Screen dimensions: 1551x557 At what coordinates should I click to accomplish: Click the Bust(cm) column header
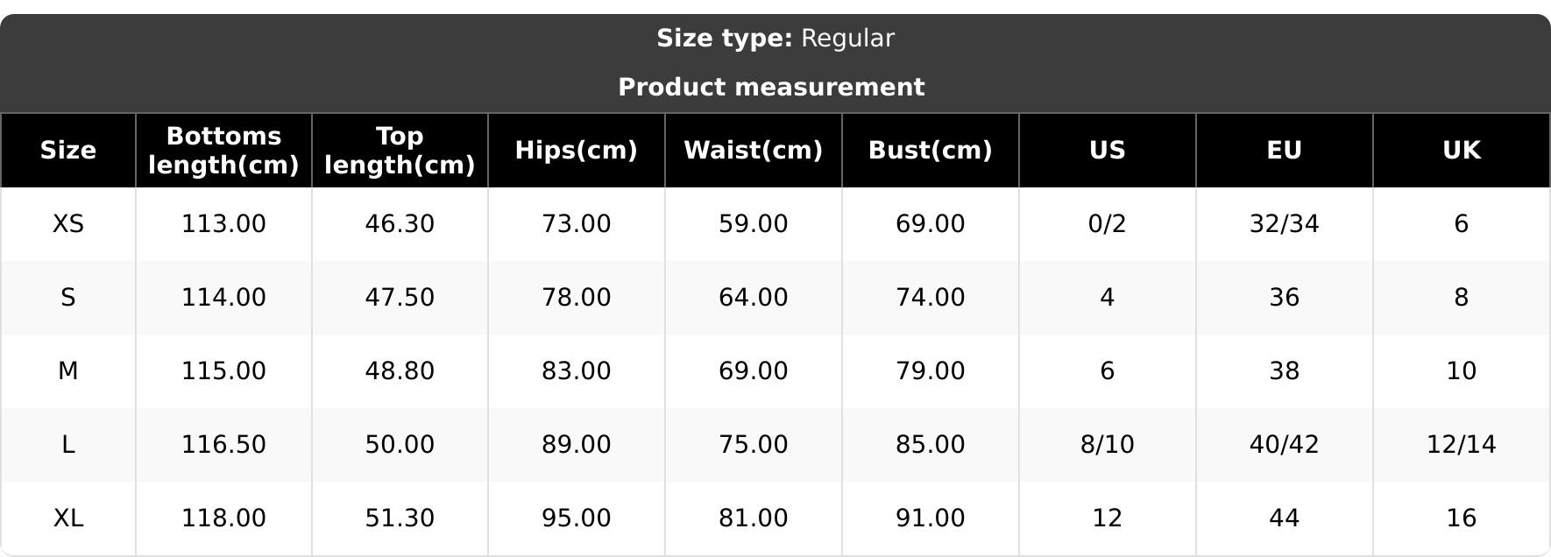tap(930, 151)
